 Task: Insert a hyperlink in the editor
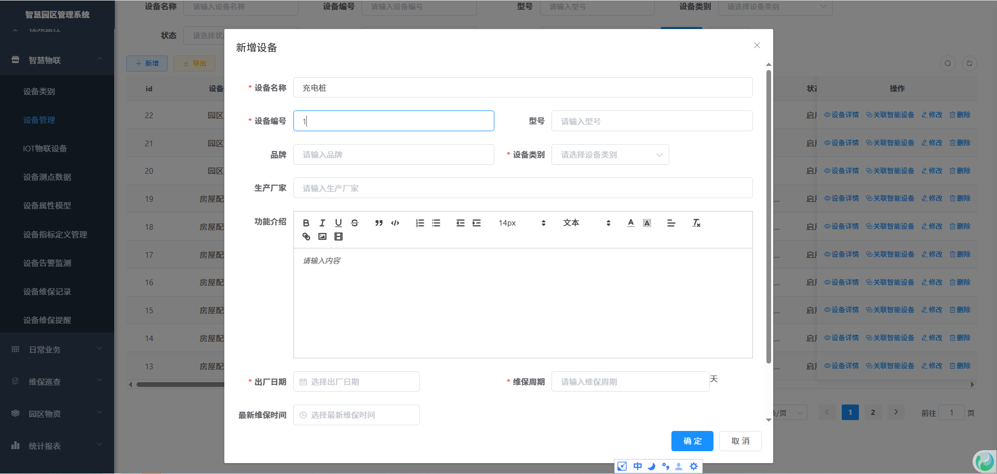(306, 236)
